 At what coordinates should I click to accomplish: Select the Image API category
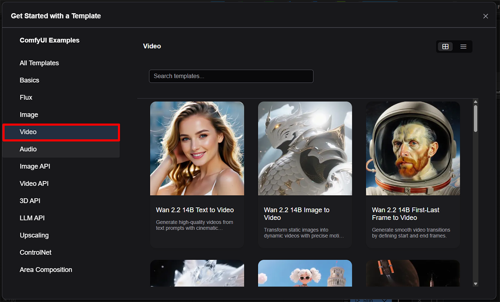tap(61, 166)
